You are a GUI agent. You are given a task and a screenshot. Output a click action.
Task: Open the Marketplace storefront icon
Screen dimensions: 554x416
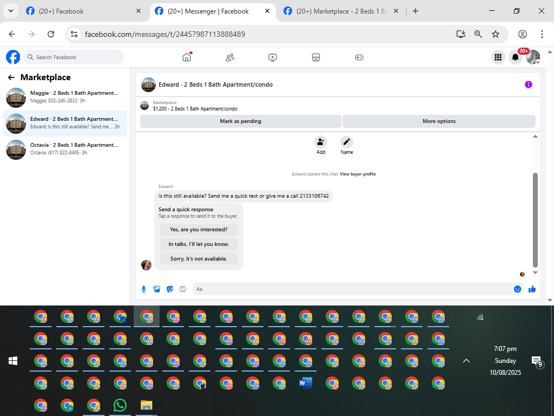tap(316, 57)
